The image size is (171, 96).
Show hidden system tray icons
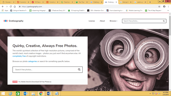point(150,94)
